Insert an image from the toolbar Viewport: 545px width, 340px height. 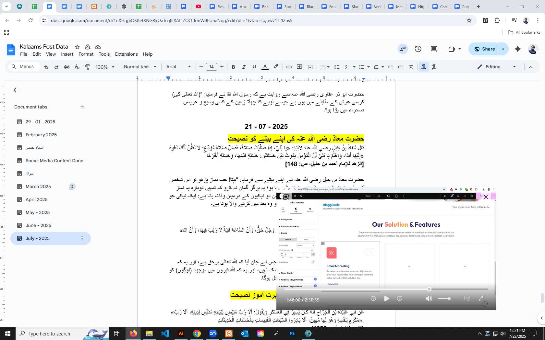coord(310,67)
